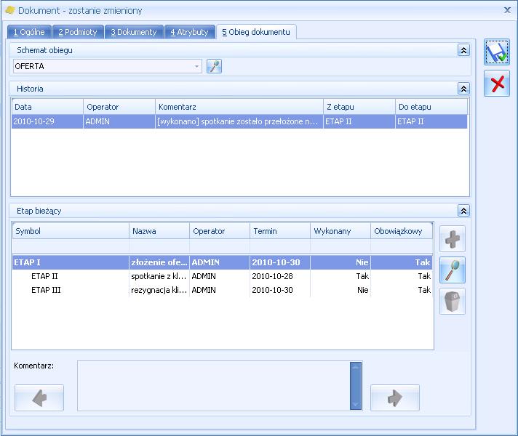Sort stages by the Symbol column header

click(71, 231)
